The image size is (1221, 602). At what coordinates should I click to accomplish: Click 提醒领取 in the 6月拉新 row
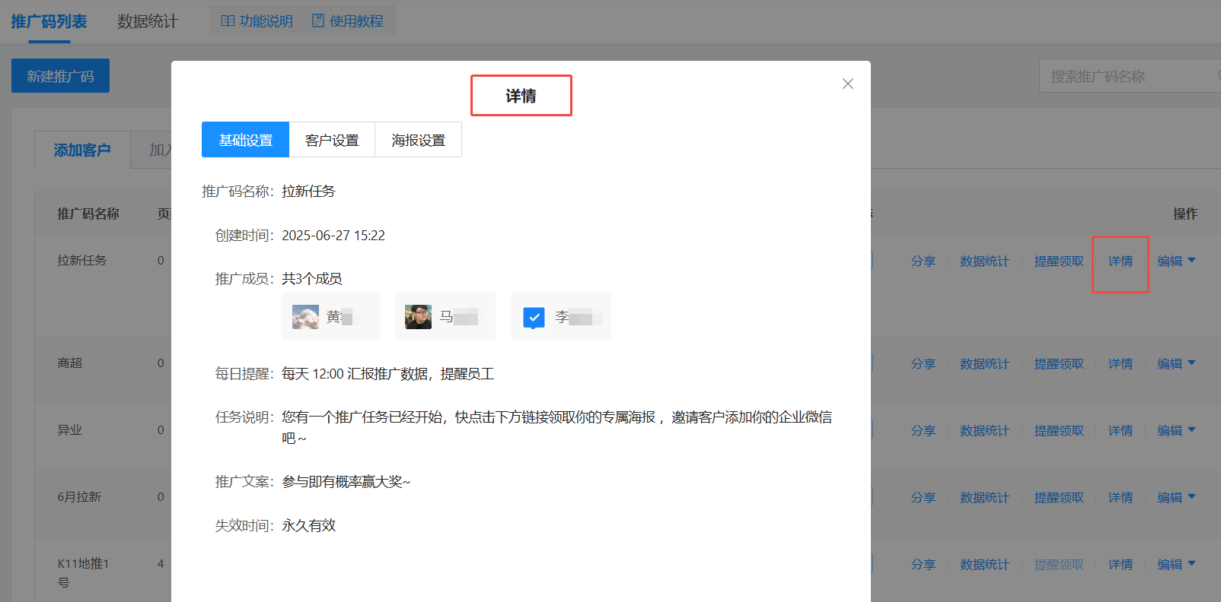[x=1059, y=498]
